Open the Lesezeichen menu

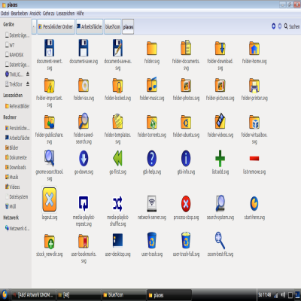click(65, 14)
